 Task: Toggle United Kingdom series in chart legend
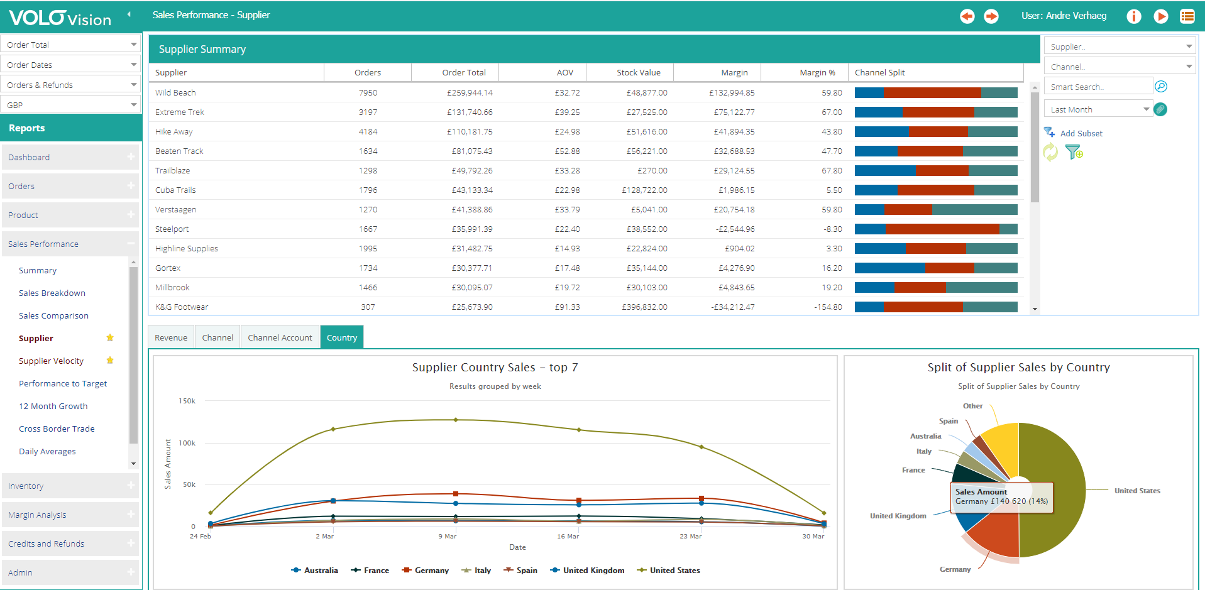point(587,571)
